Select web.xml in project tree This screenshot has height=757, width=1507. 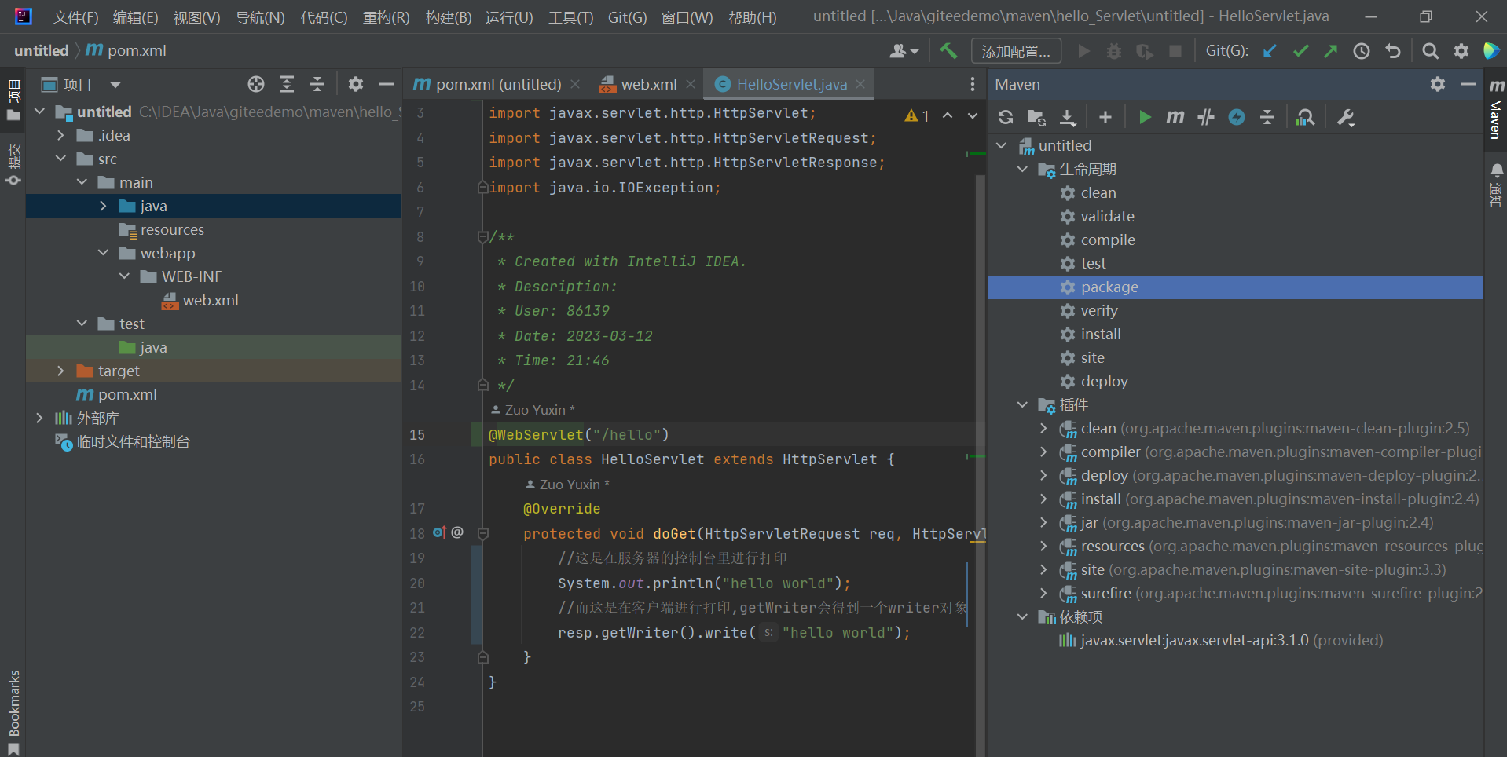coord(210,300)
